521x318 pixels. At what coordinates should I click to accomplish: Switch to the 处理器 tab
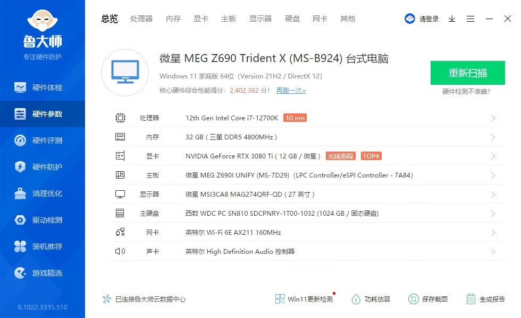tap(141, 19)
